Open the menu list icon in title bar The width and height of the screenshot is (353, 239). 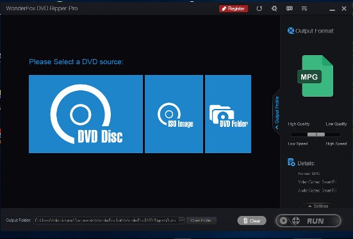point(304,8)
